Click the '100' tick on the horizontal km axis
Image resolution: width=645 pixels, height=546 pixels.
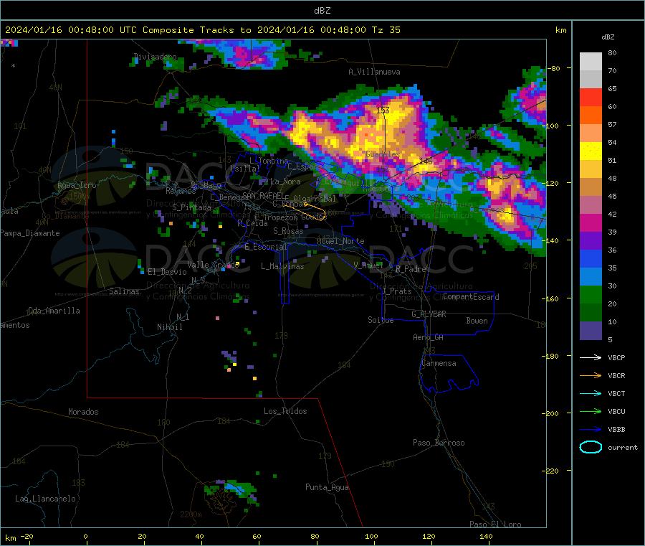(x=371, y=536)
